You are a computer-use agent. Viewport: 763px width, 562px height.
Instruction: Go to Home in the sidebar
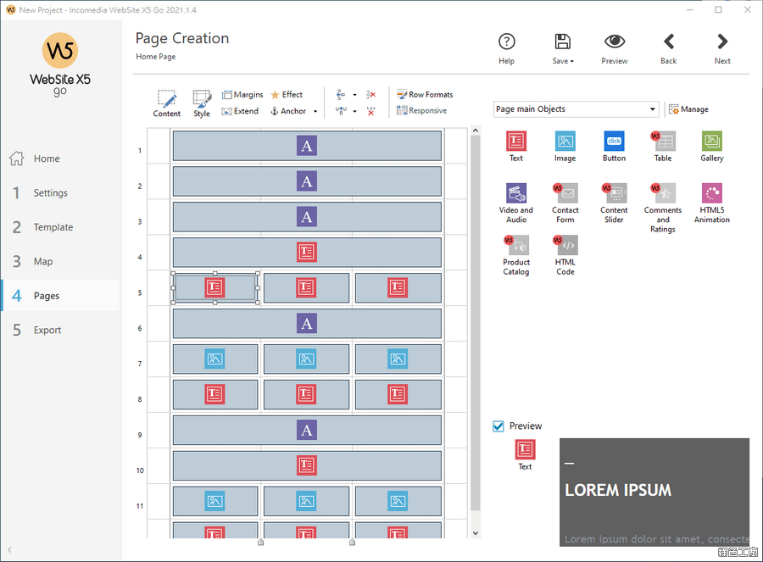tap(61, 159)
